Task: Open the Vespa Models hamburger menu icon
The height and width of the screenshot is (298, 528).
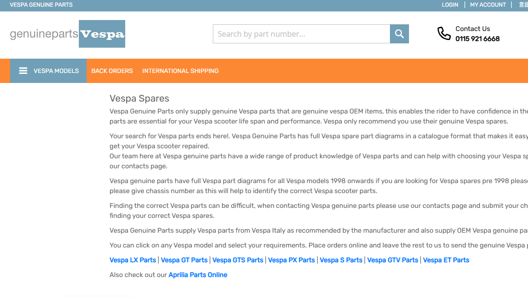Action: [23, 71]
